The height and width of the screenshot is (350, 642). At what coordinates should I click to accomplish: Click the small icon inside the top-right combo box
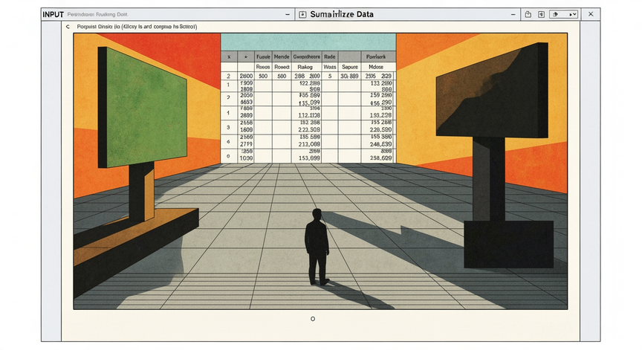pos(556,14)
